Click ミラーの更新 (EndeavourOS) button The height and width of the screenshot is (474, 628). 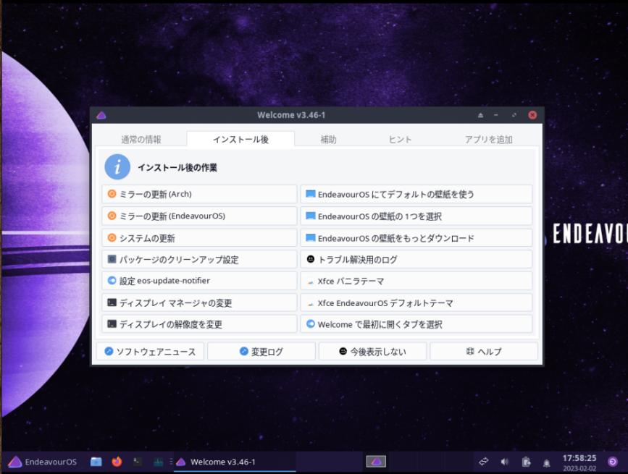199,216
